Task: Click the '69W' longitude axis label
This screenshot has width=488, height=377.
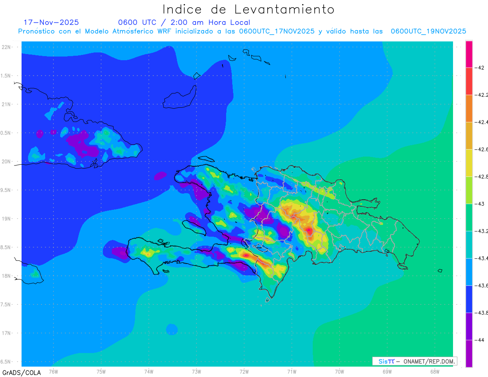Action: coord(387,371)
